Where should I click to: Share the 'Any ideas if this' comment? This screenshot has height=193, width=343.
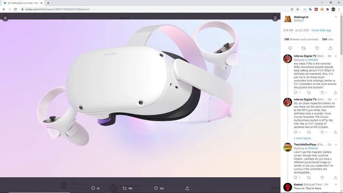point(336,92)
